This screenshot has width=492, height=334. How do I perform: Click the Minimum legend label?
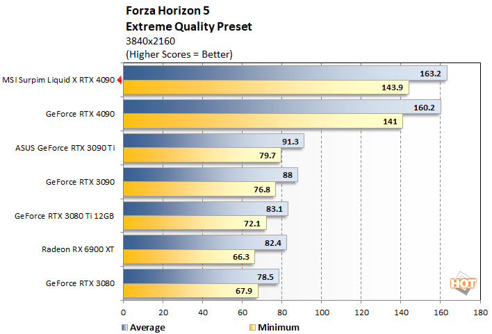point(279,328)
